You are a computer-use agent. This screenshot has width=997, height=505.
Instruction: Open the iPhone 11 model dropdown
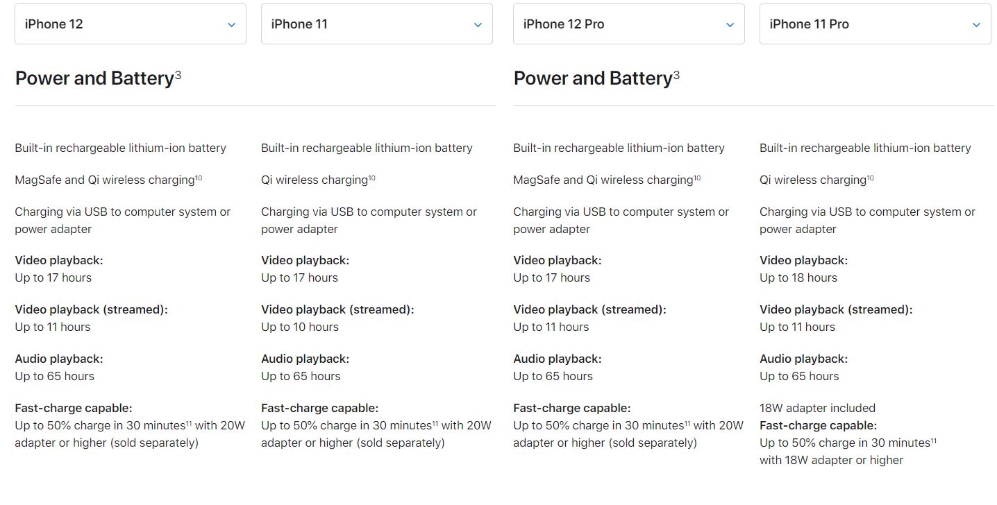(376, 24)
